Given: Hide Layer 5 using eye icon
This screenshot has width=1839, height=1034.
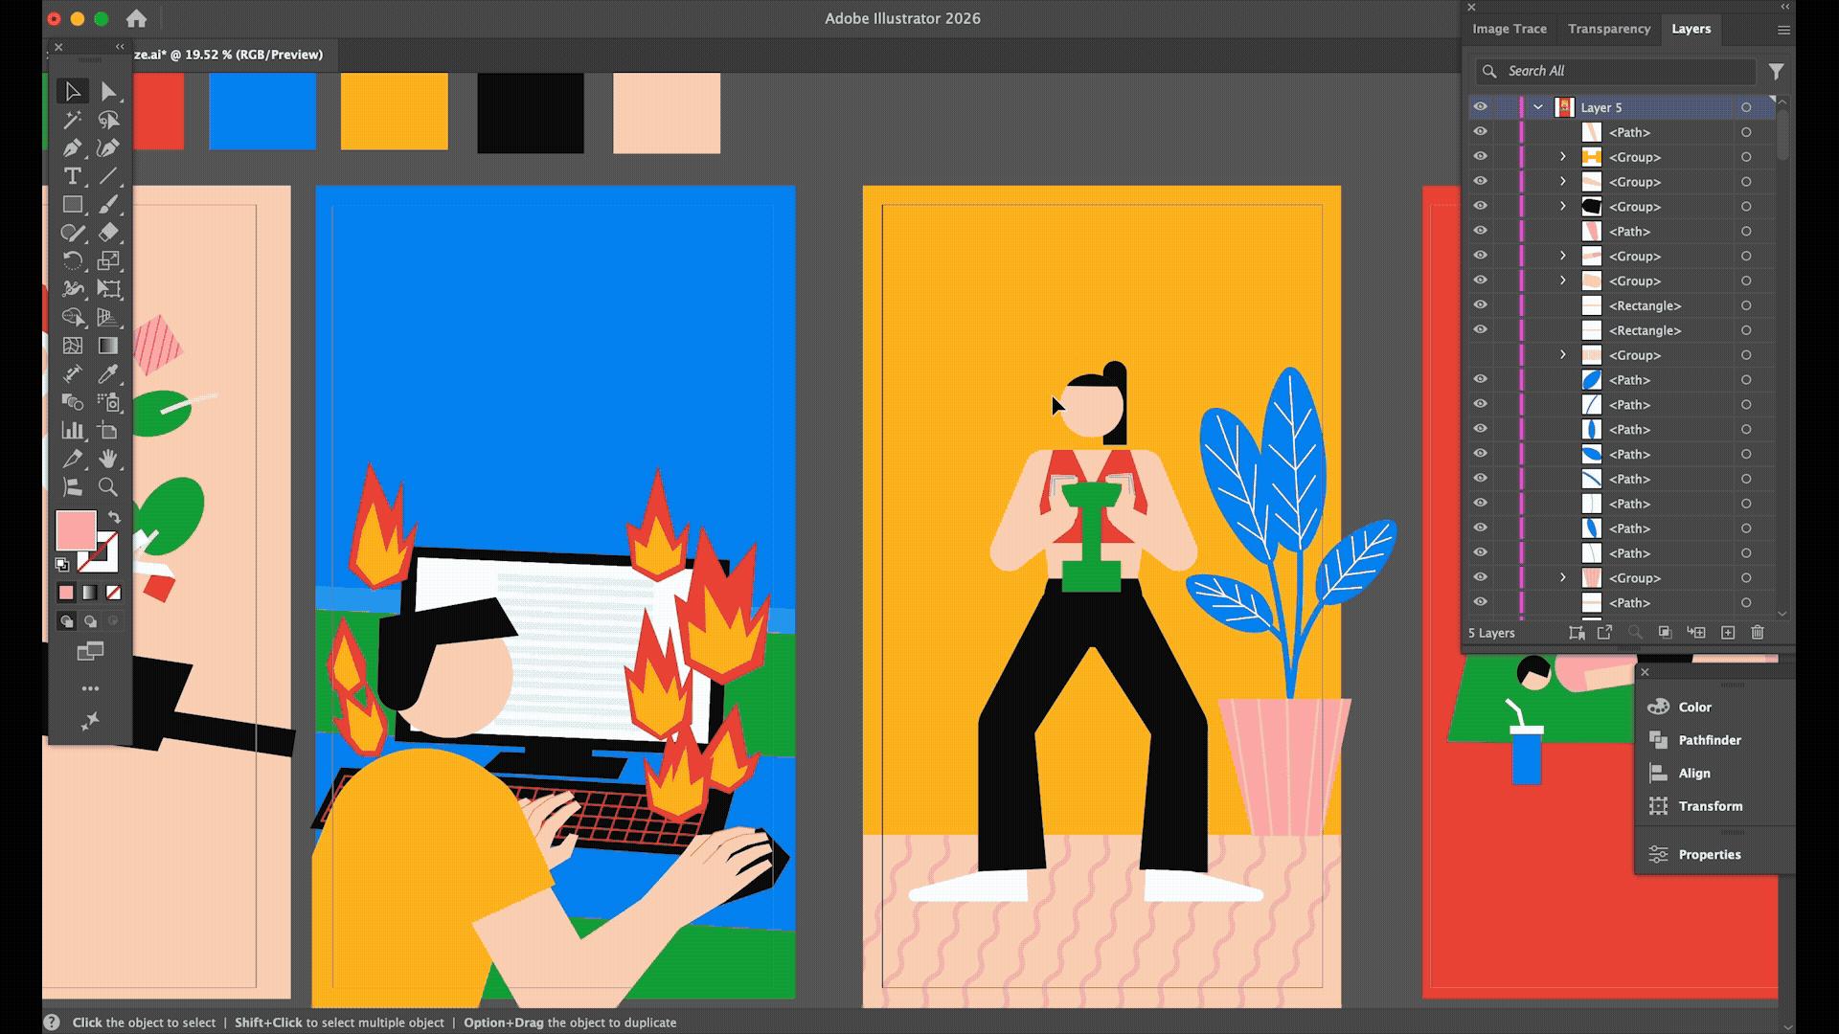Looking at the screenshot, I should click(x=1480, y=107).
